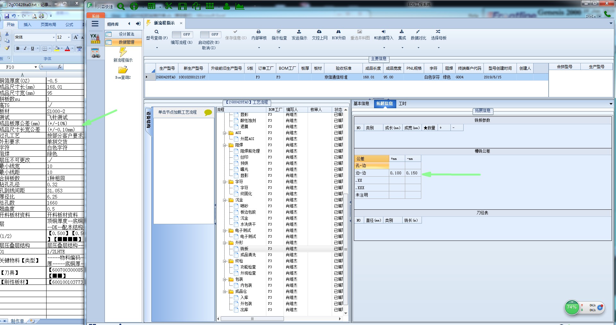Open dropdown arrow under 内部审核

point(259,48)
